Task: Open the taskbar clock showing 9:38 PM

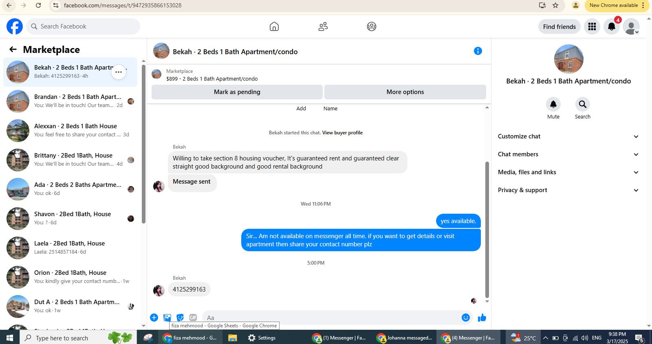Action: tap(617, 338)
